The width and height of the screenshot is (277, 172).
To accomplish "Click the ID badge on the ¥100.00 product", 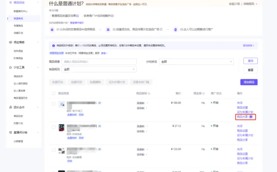I will click(x=100, y=103).
